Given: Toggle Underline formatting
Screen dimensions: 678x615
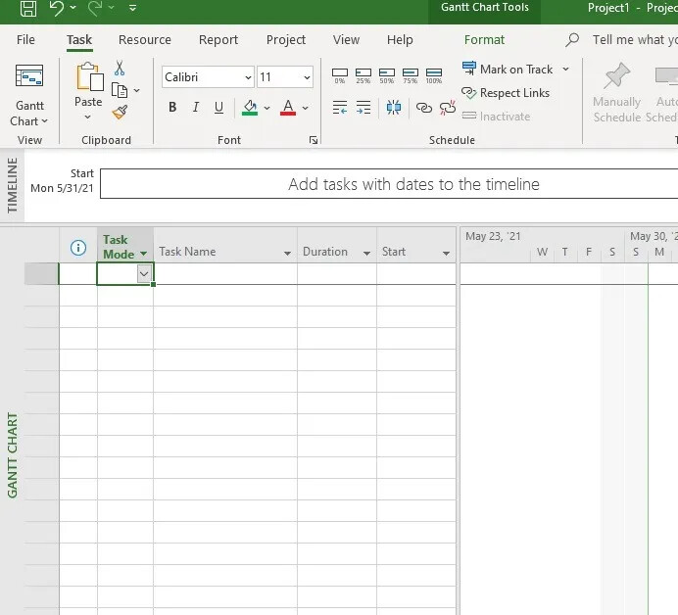Looking at the screenshot, I should pos(218,107).
